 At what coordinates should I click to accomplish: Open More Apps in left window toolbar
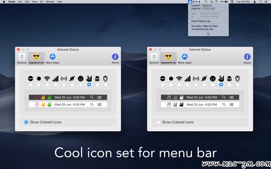coord(52,59)
